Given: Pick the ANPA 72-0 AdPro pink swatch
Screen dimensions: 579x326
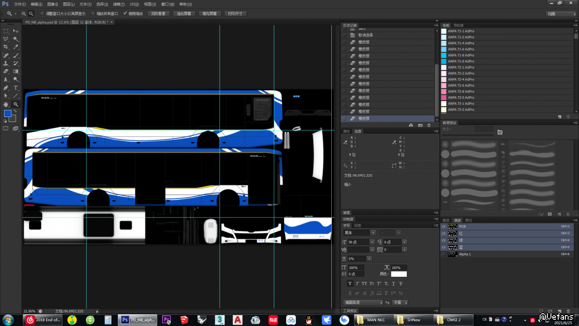Looking at the screenshot, I should [461, 98].
